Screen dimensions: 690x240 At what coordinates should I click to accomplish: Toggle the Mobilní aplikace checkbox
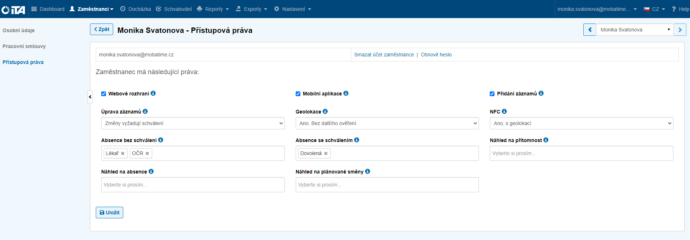(298, 94)
